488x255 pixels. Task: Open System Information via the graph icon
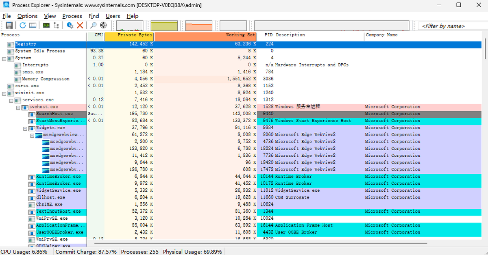pyautogui.click(x=46, y=25)
